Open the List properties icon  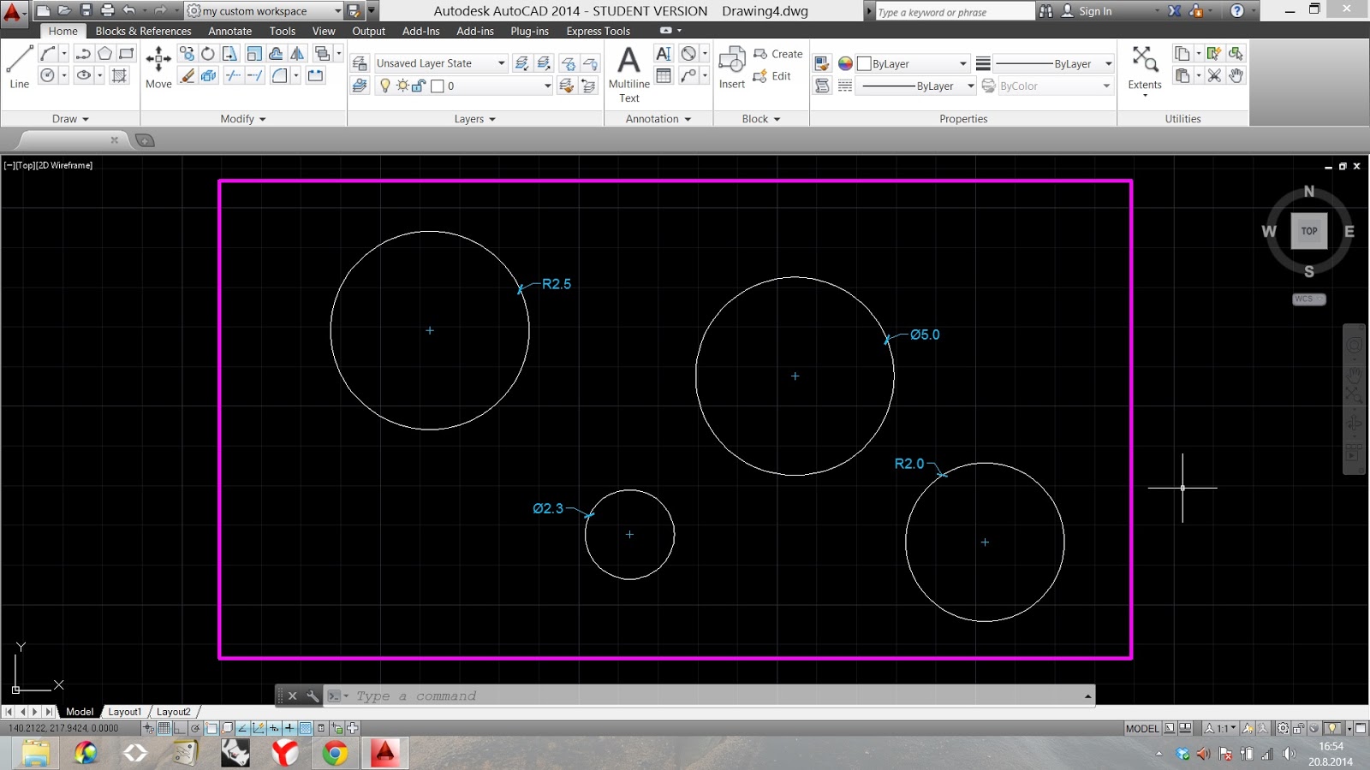tap(822, 86)
